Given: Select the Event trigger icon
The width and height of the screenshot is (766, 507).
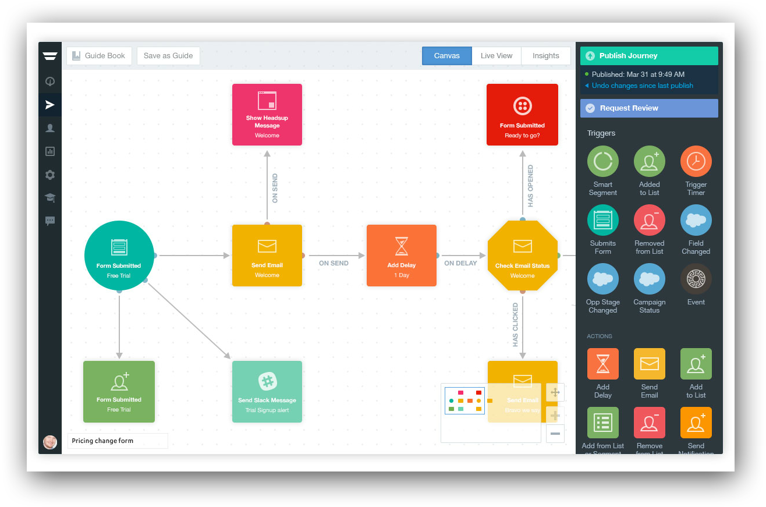Looking at the screenshot, I should (696, 279).
